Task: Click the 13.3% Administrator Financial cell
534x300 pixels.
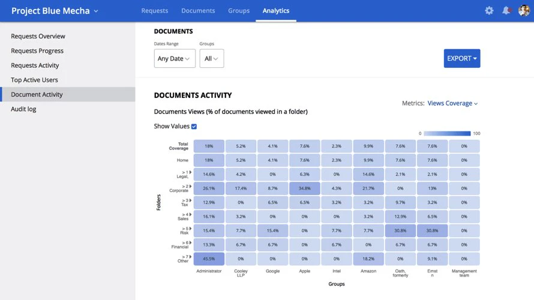Action: (x=209, y=244)
